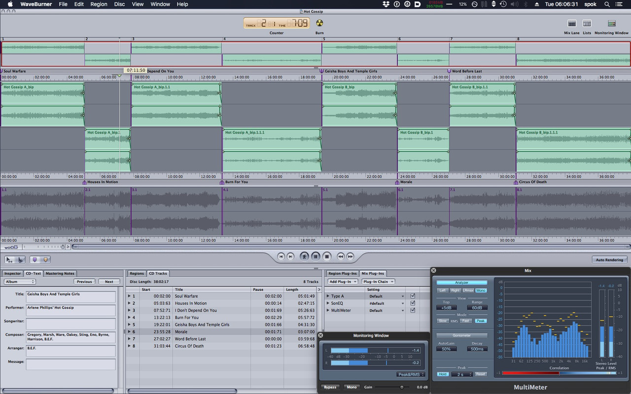The width and height of the screenshot is (631, 394).
Task: Toggle Mono in MultiMeter analyzer
Action: click(481, 291)
